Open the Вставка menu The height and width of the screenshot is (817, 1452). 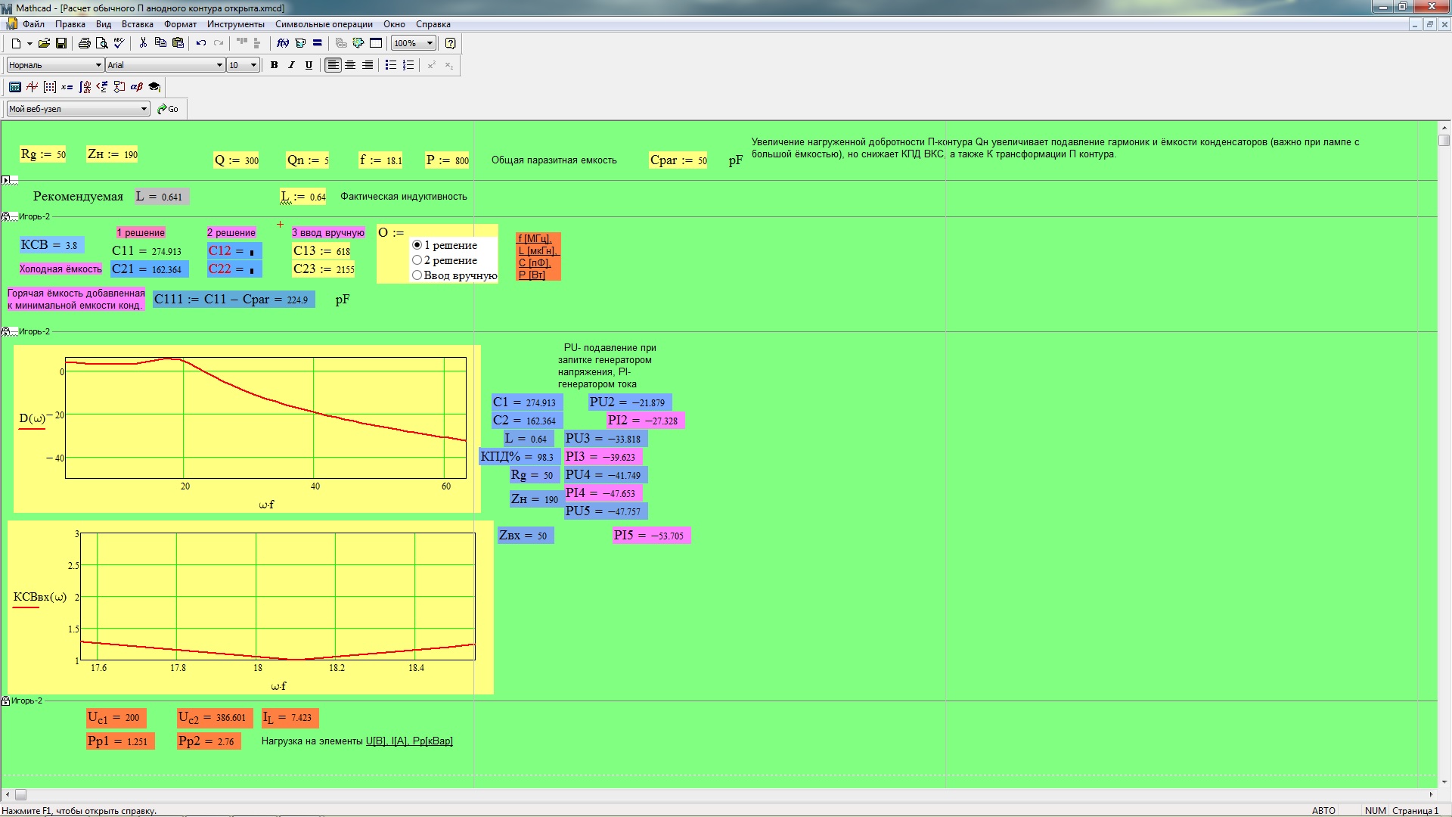[137, 24]
